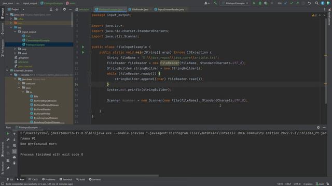
Task: Run with coverage from the top toolbar
Action: click(x=266, y=3)
